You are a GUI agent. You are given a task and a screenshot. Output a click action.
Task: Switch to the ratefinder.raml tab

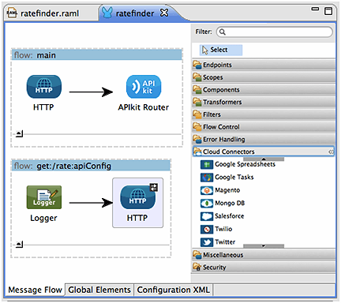pos(50,13)
